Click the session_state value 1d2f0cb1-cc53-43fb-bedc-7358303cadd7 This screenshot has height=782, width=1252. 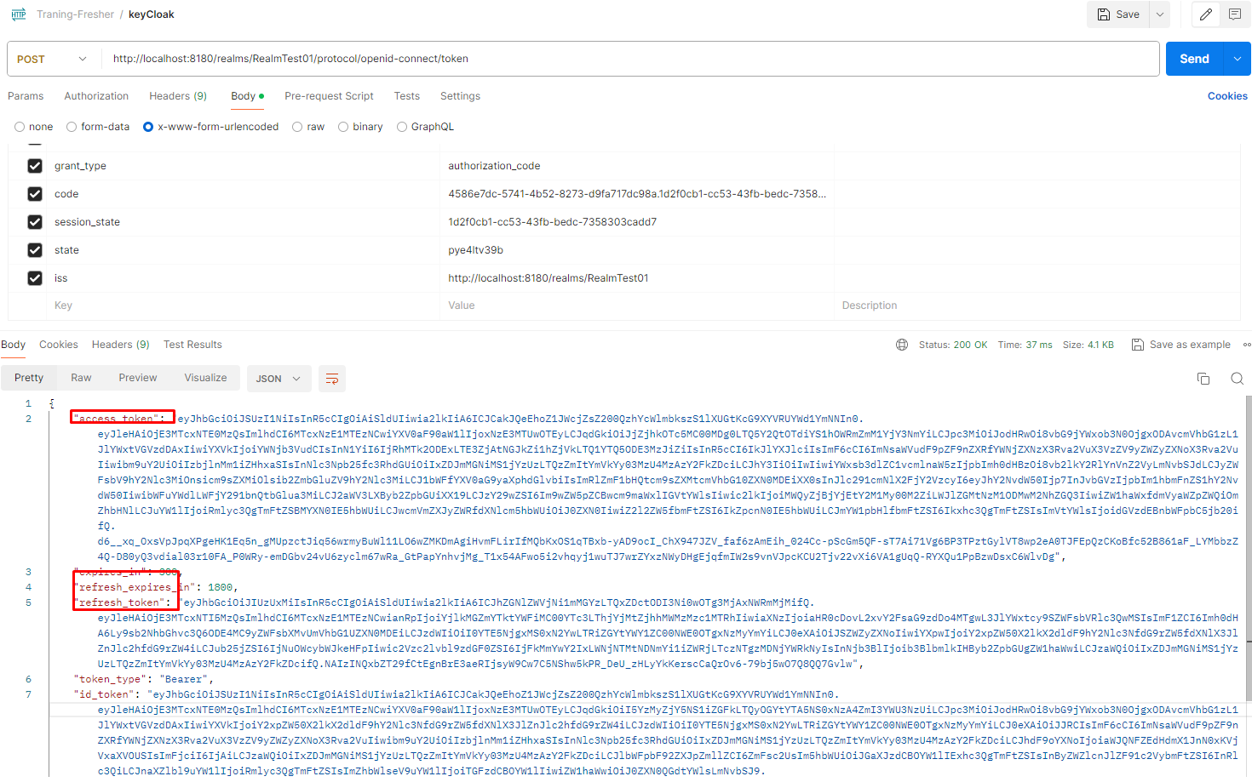coord(553,222)
